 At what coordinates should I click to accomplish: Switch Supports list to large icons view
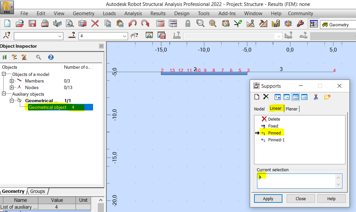coord(277,97)
